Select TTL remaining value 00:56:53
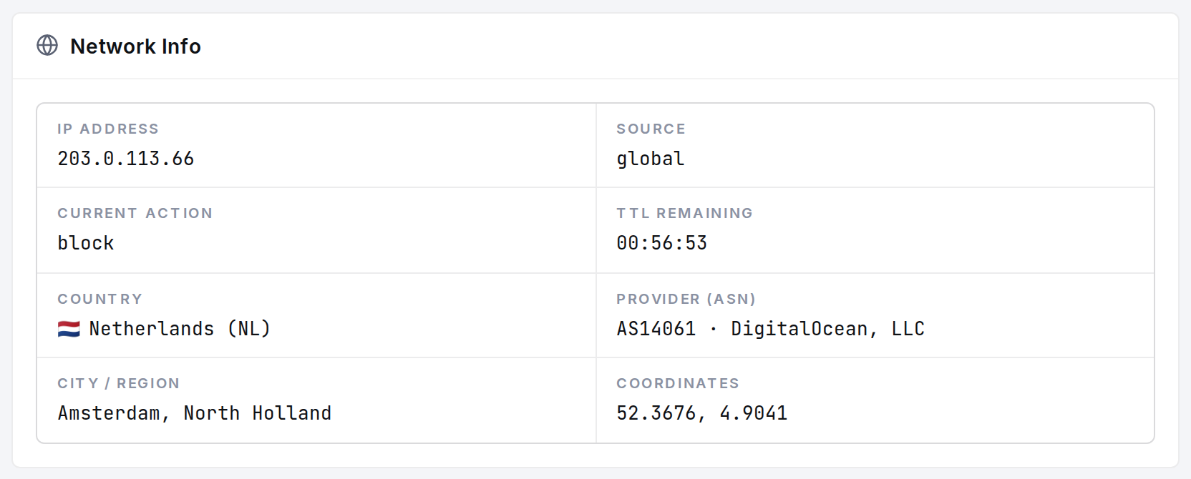Screen dimensions: 1191x479 tap(662, 243)
